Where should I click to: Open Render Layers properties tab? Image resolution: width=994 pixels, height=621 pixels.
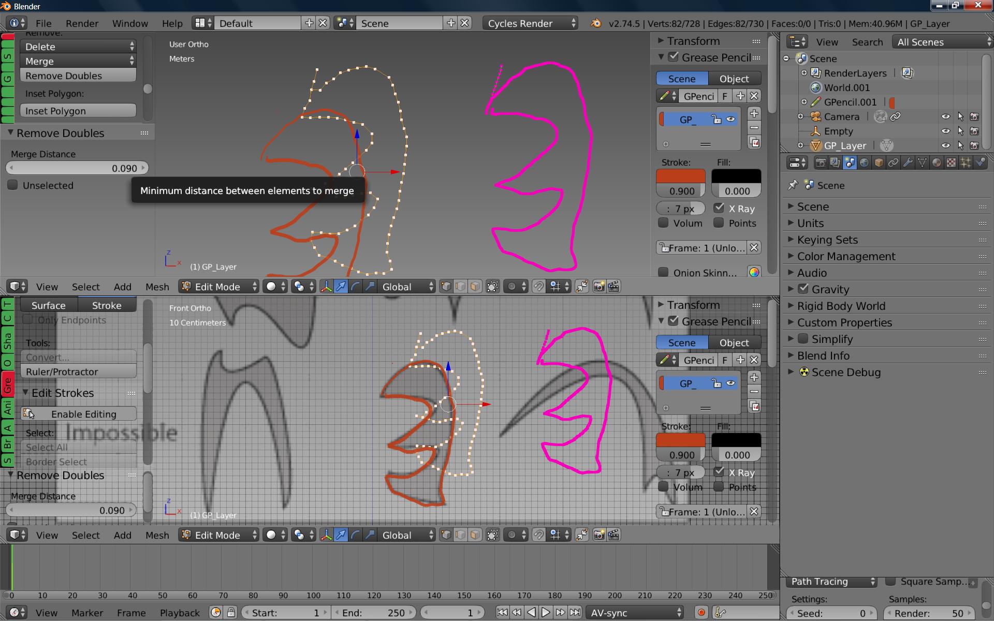coord(835,163)
